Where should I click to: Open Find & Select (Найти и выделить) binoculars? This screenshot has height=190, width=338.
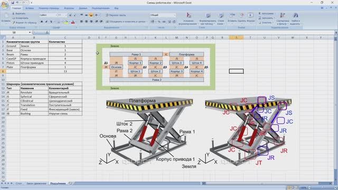pyautogui.click(x=295, y=19)
